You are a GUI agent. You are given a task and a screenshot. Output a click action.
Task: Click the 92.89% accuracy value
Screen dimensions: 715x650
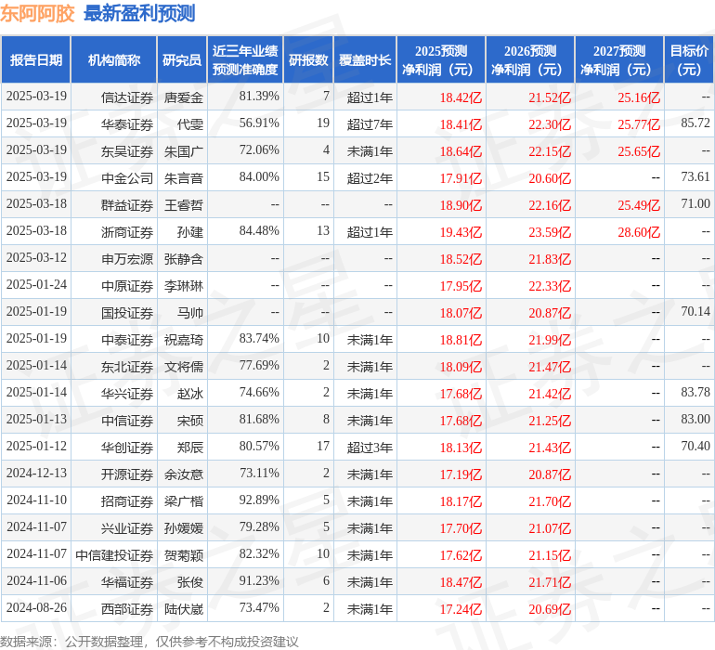click(x=259, y=500)
